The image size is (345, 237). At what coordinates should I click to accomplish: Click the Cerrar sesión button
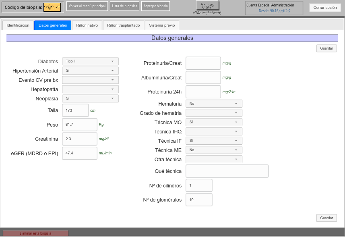(x=324, y=8)
